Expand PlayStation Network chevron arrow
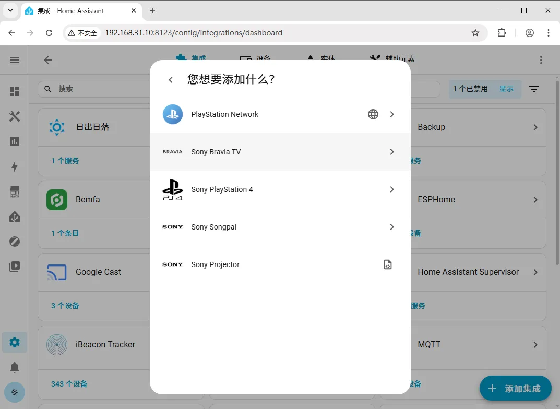Viewport: 560px width, 409px height. [392, 114]
